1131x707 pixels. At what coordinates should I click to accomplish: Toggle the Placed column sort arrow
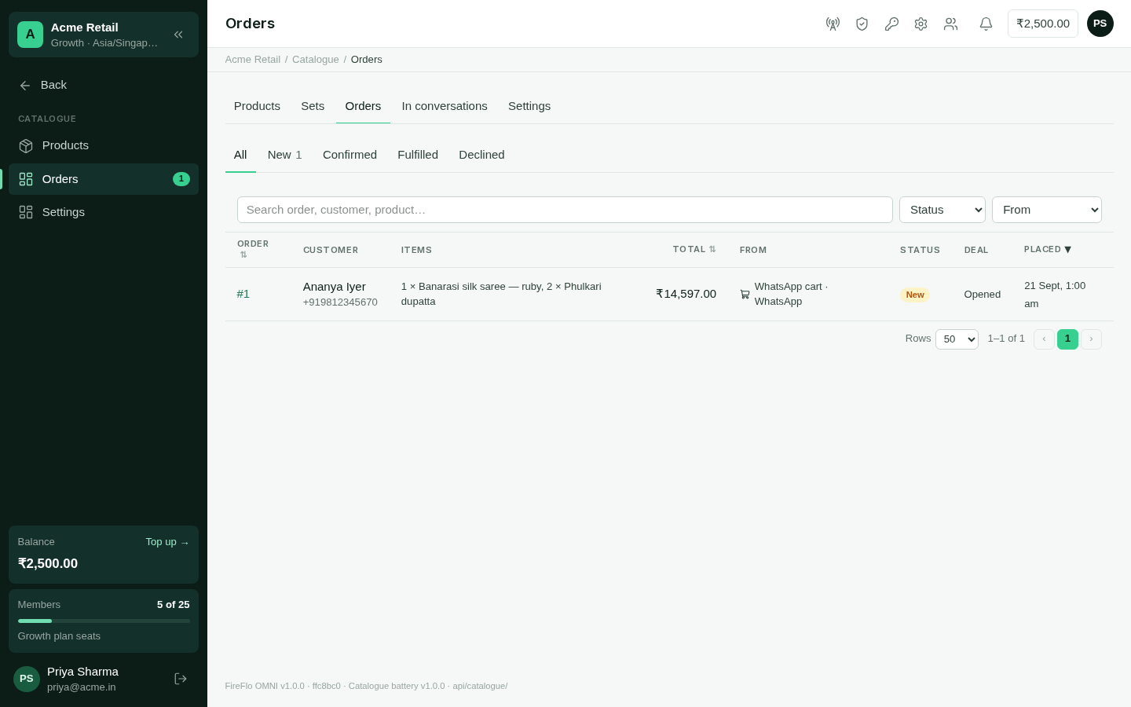point(1067,250)
